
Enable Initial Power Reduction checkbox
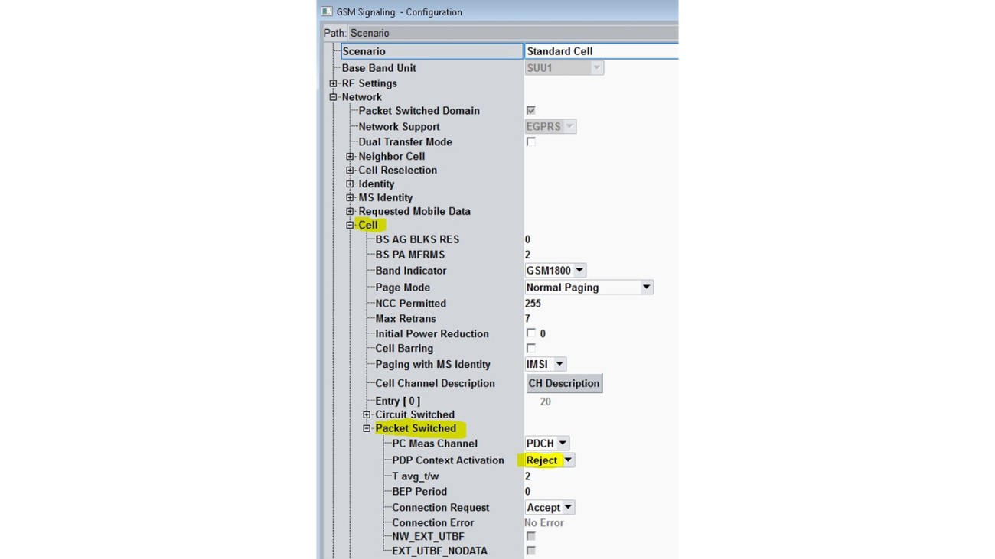click(530, 333)
